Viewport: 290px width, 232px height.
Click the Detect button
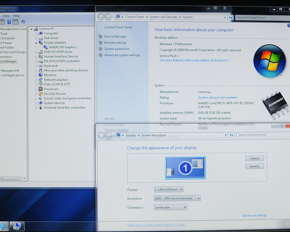pyautogui.click(x=255, y=158)
